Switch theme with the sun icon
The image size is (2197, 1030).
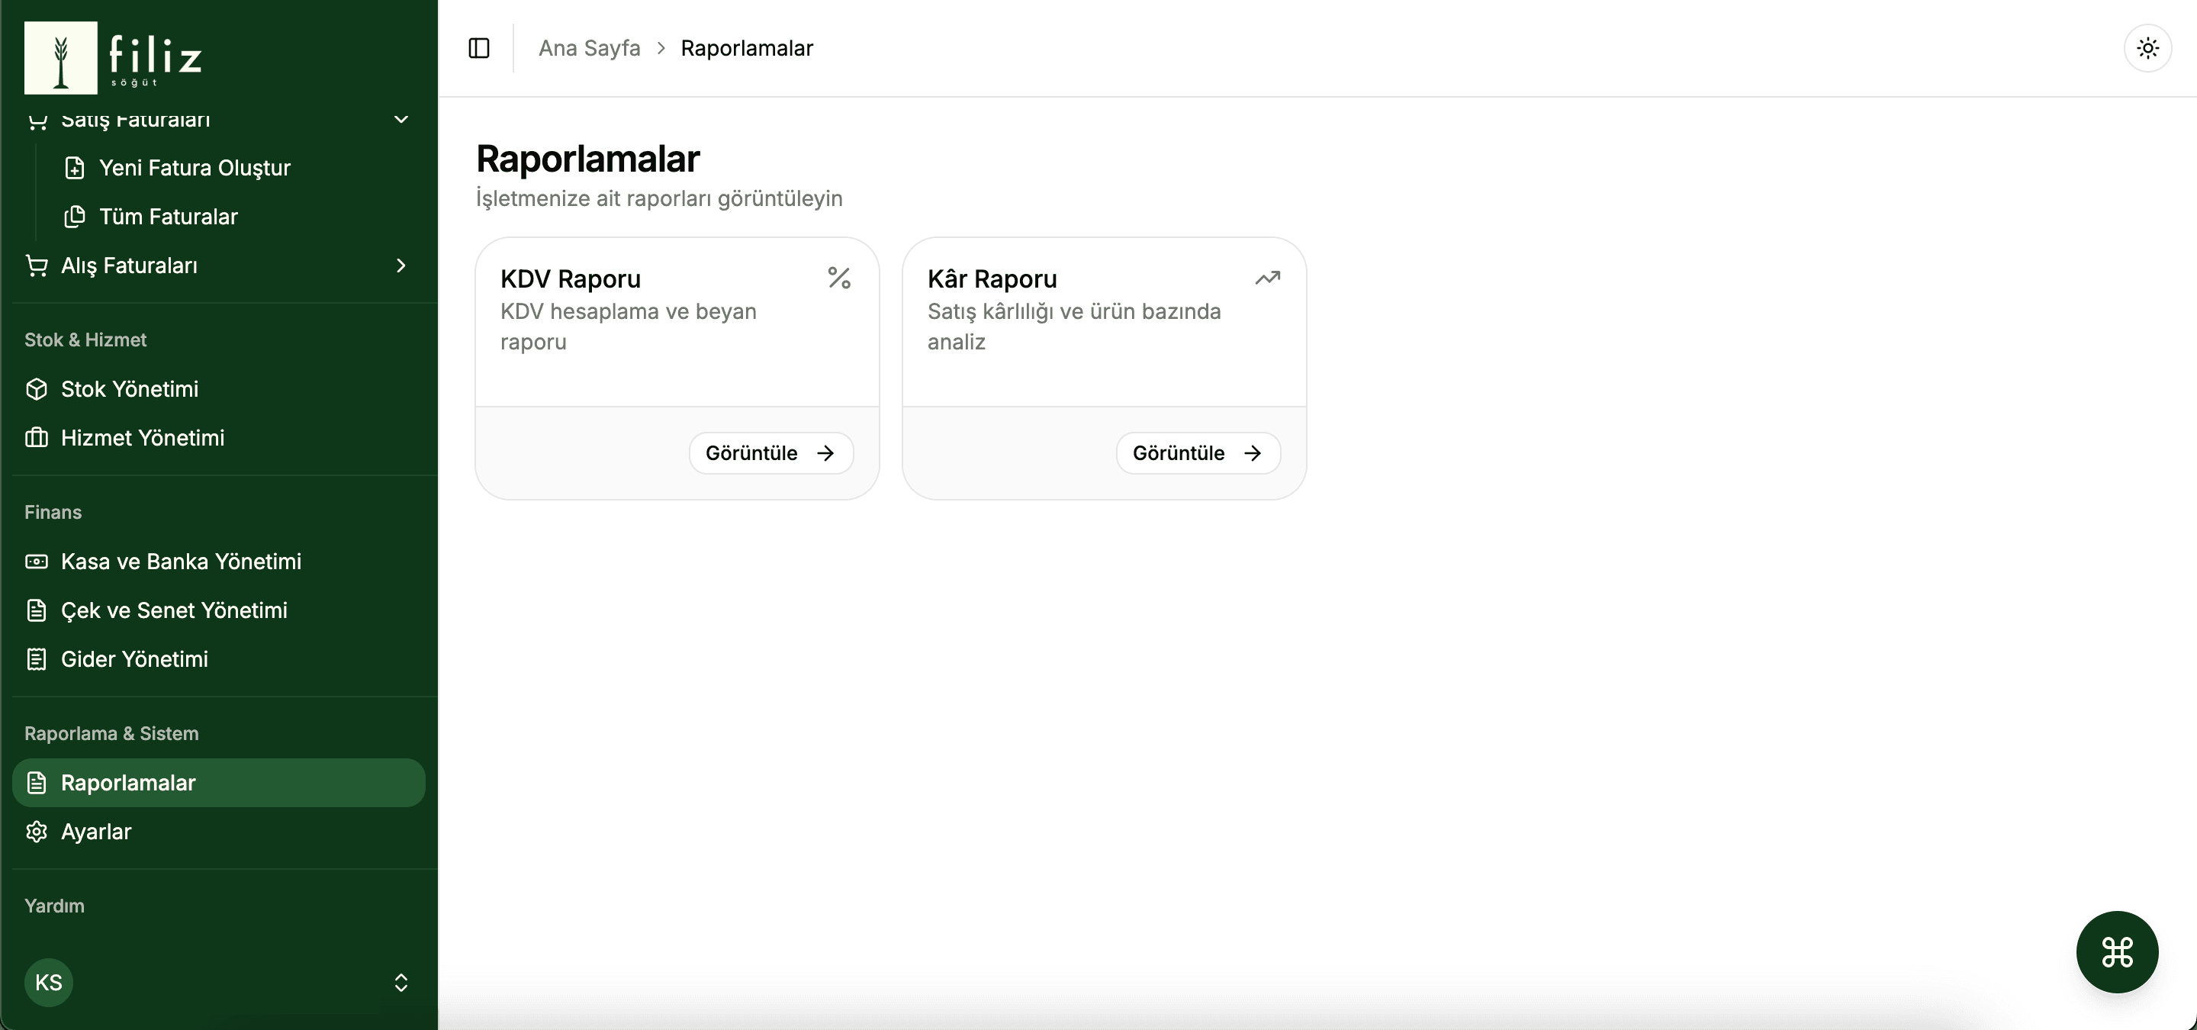(x=2147, y=48)
